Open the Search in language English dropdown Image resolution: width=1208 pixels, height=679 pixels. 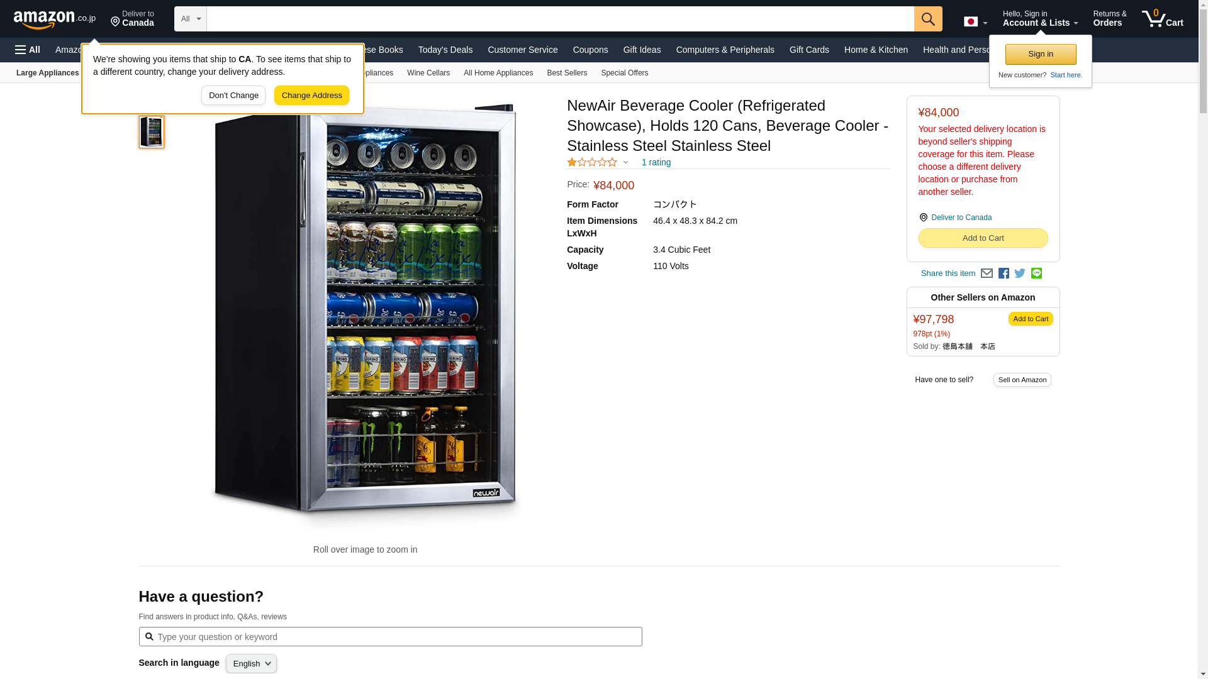click(251, 664)
